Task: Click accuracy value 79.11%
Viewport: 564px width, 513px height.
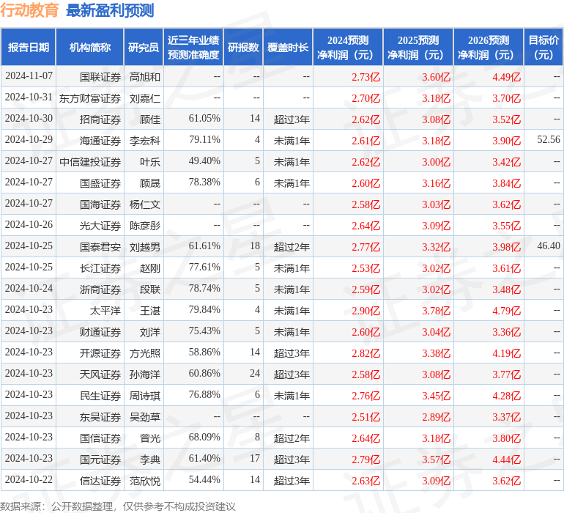Action: point(204,140)
